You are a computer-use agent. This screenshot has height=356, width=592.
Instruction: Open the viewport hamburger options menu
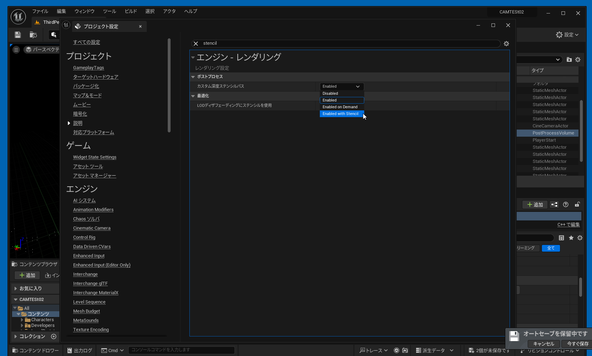click(16, 50)
